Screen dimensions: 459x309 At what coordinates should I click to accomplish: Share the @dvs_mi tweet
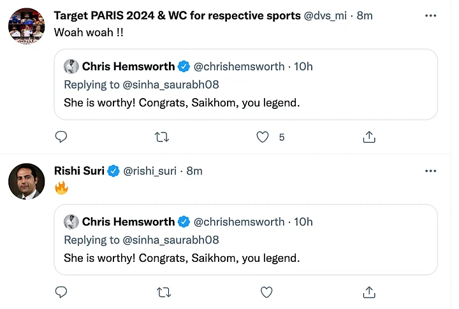point(369,137)
